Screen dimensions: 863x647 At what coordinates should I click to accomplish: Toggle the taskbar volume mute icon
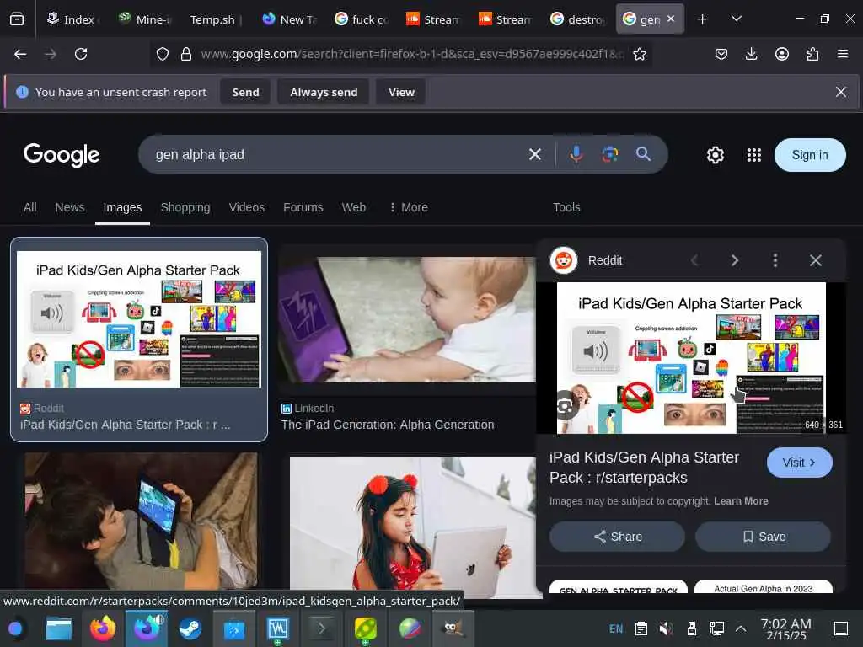666,628
